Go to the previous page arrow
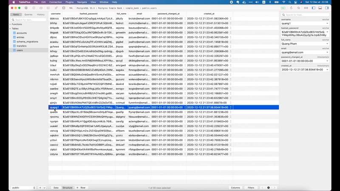Image resolution: width=340 pixels, height=191 pixels. click(263, 188)
